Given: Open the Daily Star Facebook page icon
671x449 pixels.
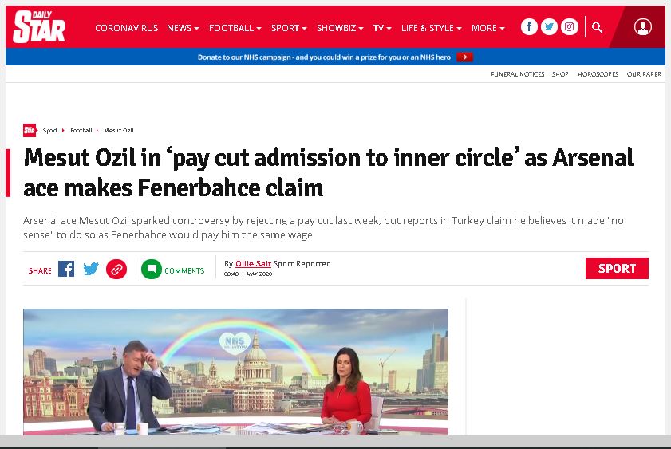Looking at the screenshot, I should coord(529,27).
